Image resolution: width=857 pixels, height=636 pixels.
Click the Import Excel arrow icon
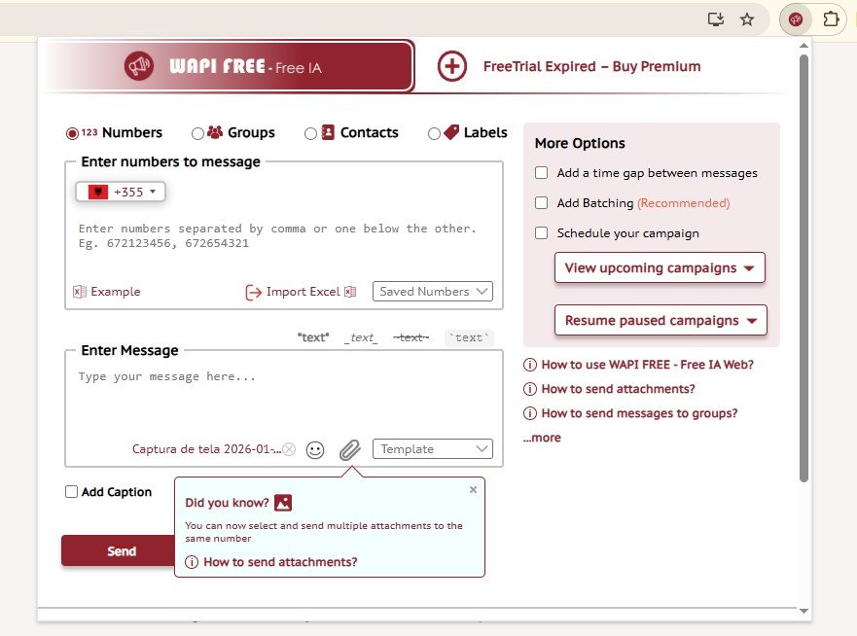tap(252, 291)
